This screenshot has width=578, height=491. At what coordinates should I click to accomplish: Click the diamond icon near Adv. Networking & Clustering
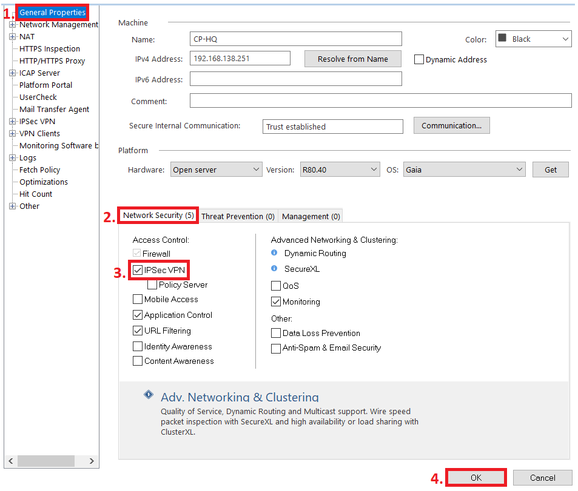[x=148, y=394]
